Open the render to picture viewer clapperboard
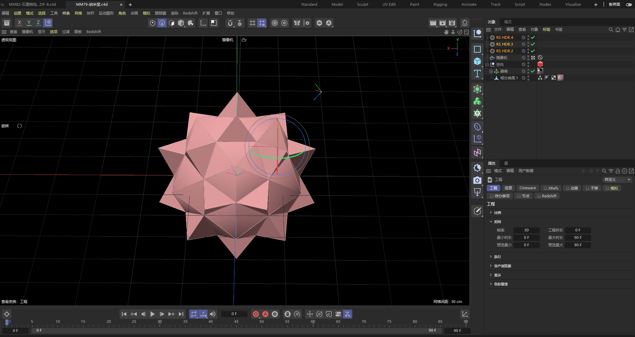The image size is (635, 337). (443, 23)
